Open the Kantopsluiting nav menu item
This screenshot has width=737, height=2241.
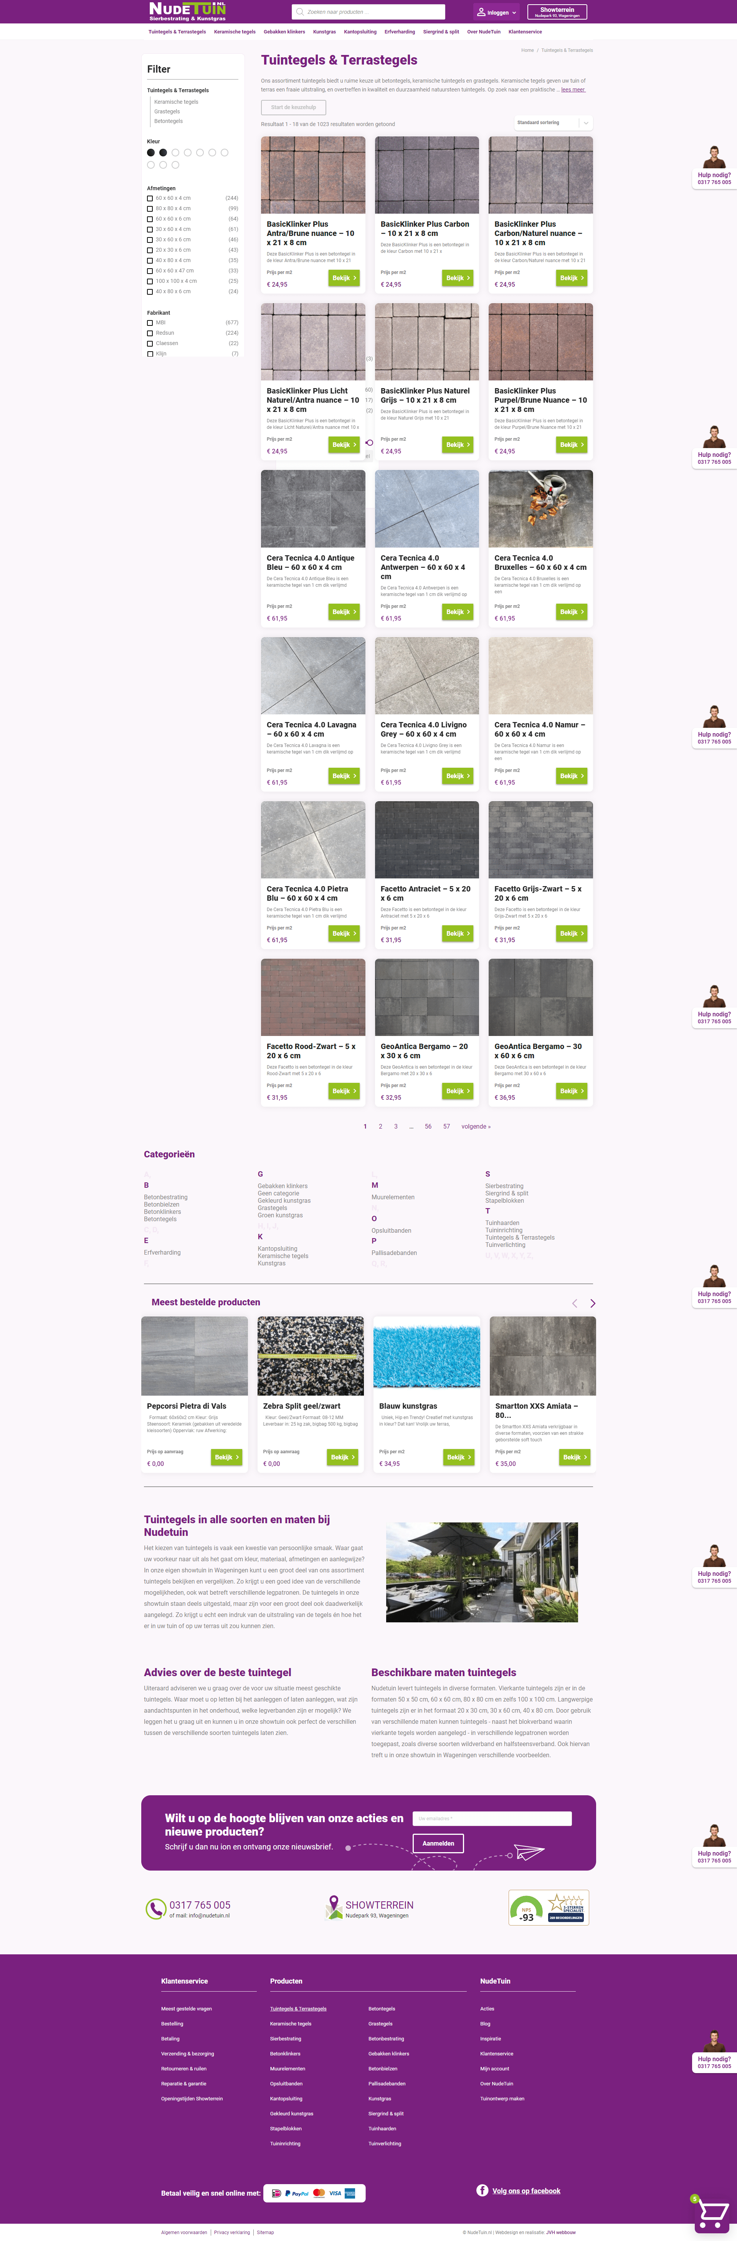(360, 32)
